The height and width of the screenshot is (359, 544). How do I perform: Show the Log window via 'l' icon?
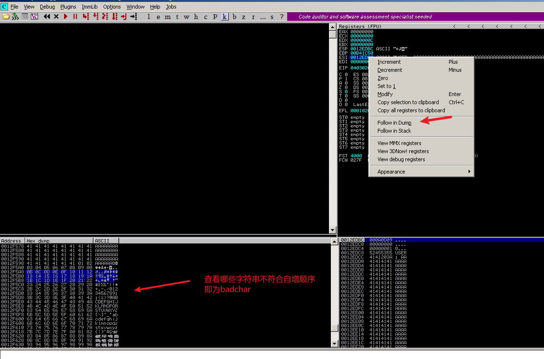click(x=149, y=16)
